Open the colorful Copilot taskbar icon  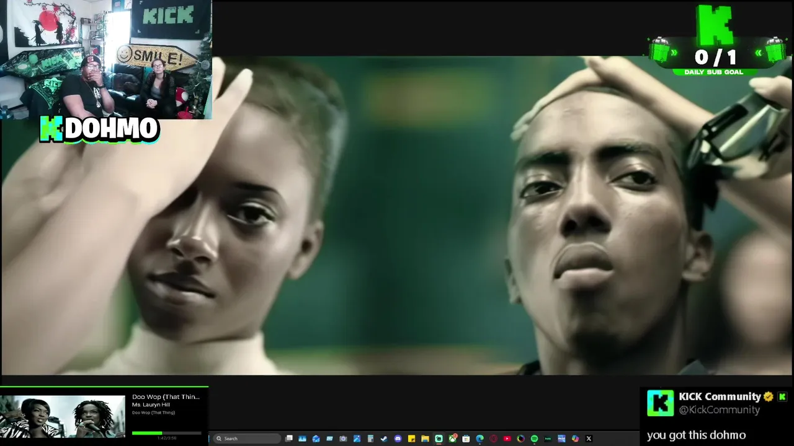575,439
